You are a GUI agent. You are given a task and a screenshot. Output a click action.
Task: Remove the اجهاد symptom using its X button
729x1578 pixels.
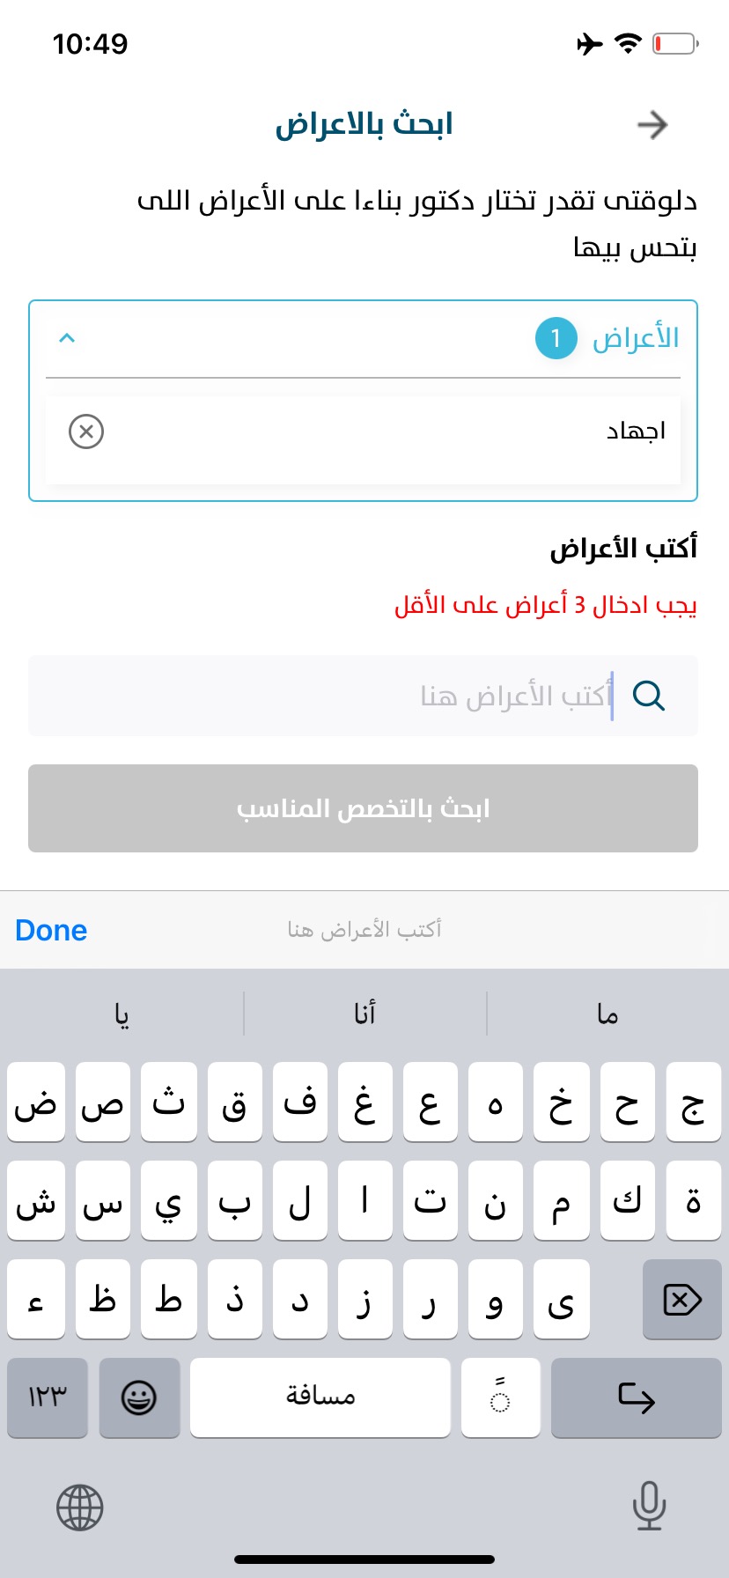(85, 431)
